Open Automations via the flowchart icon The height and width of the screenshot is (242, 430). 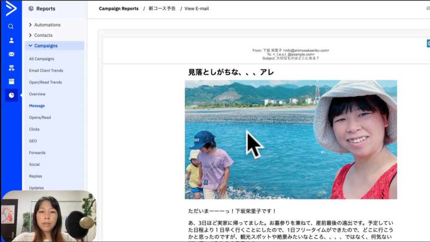11,68
